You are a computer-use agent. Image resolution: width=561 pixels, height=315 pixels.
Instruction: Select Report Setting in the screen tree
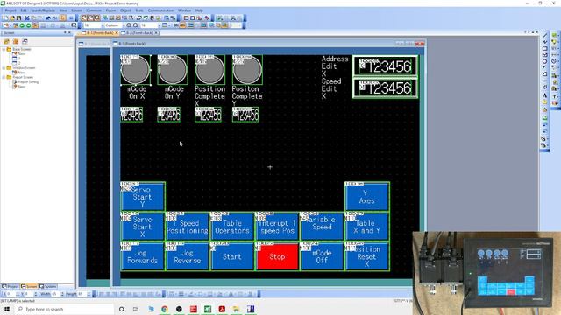pos(28,81)
